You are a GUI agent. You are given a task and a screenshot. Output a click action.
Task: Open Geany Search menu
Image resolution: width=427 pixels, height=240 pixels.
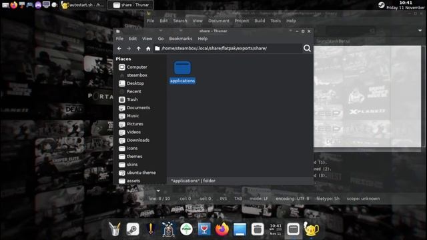click(x=180, y=21)
